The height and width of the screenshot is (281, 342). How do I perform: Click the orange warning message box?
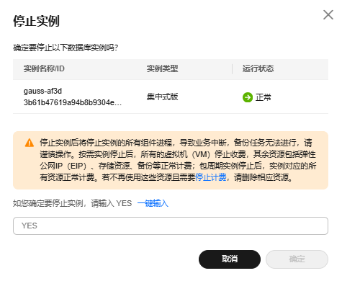(171, 160)
